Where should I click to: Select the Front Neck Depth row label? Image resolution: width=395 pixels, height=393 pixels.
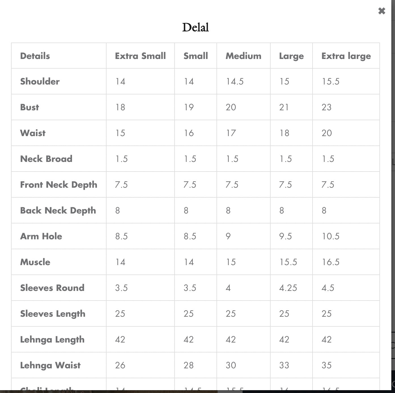pos(59,185)
